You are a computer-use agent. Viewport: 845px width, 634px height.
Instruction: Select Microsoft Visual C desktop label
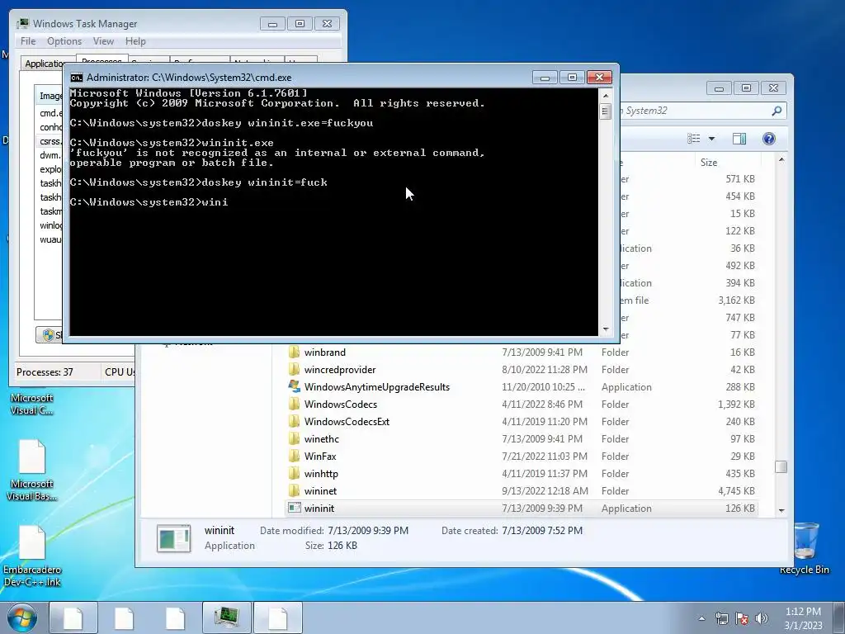click(32, 404)
